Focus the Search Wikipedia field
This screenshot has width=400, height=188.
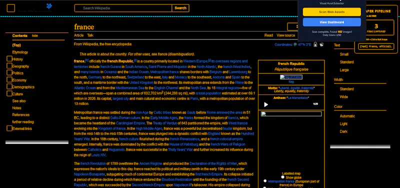coord(123,8)
